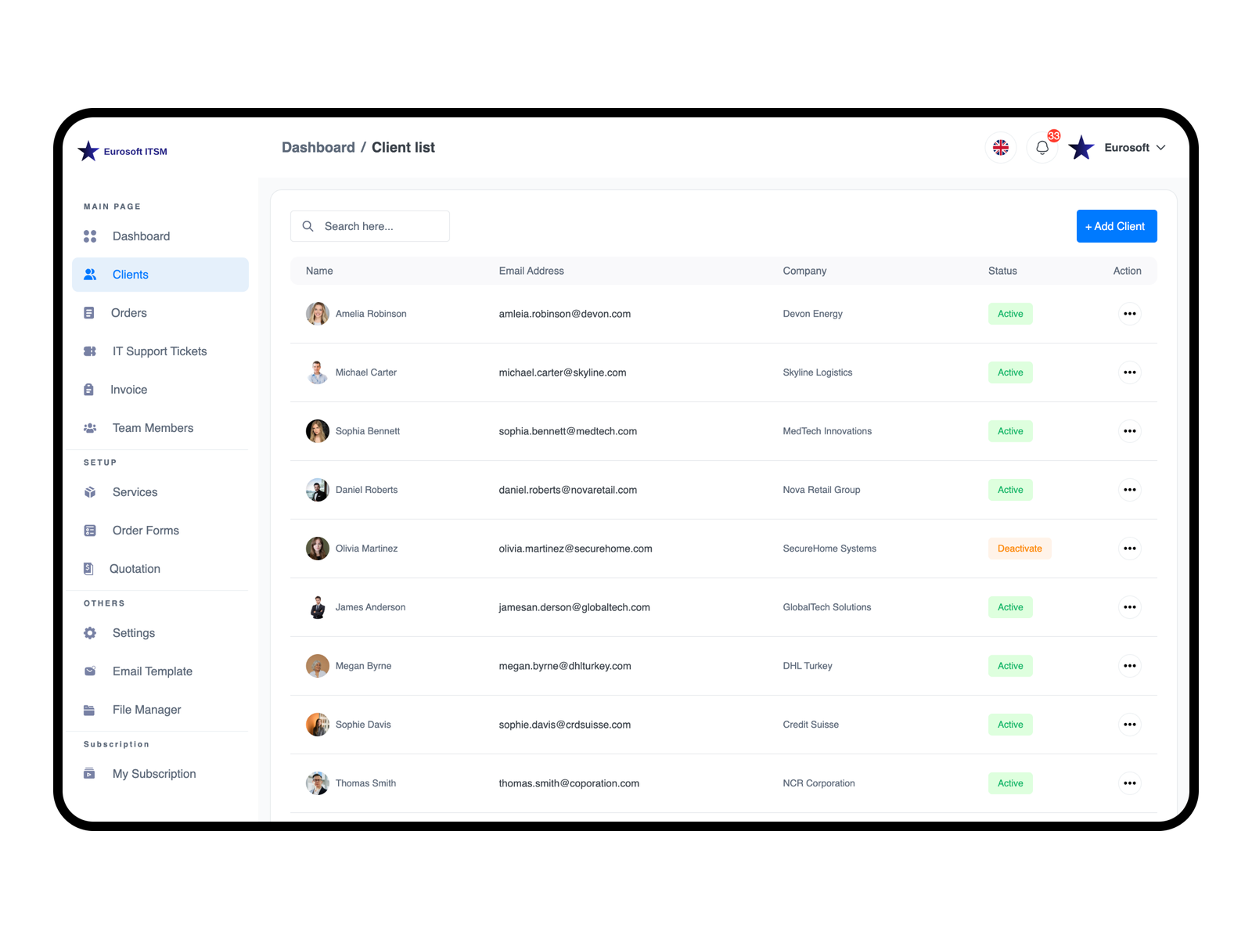Click the Add Client button
This screenshot has height=939, width=1252.
click(1117, 226)
